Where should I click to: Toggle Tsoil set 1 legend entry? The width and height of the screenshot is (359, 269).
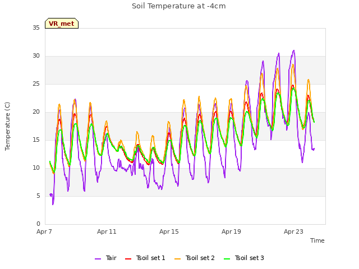[145, 258]
